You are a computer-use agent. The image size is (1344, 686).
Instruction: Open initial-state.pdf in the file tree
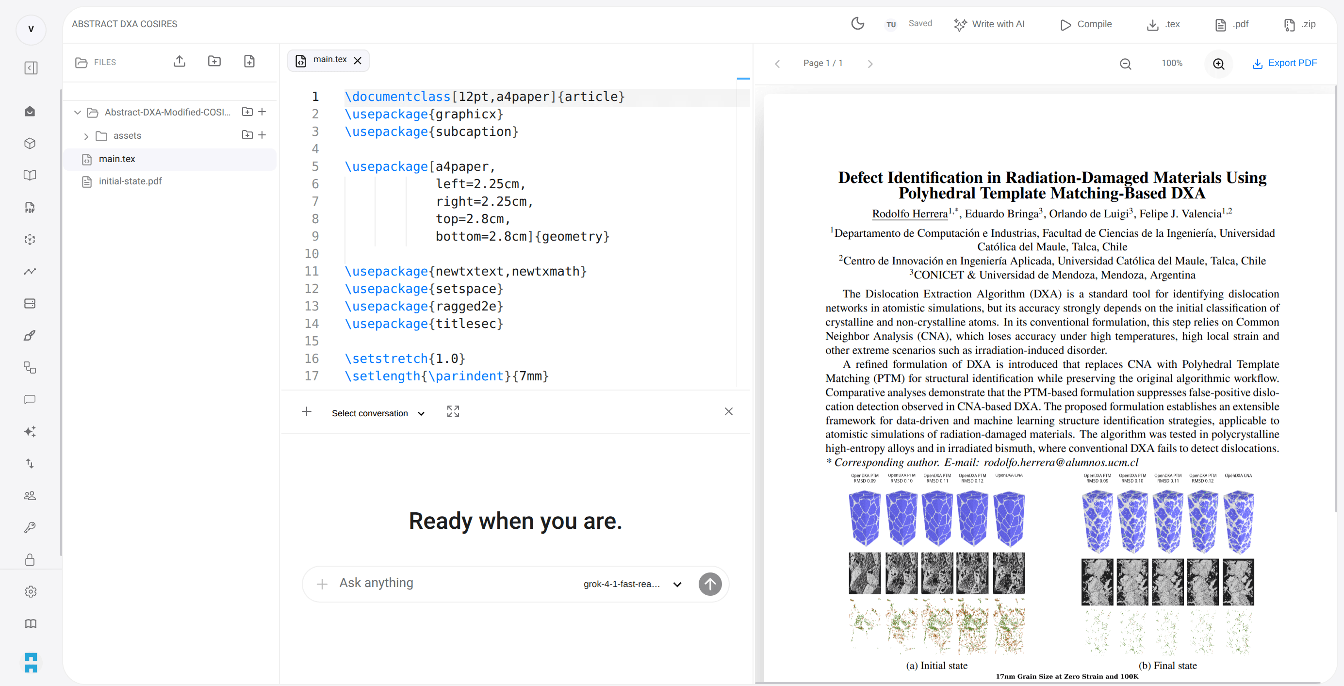[131, 181]
